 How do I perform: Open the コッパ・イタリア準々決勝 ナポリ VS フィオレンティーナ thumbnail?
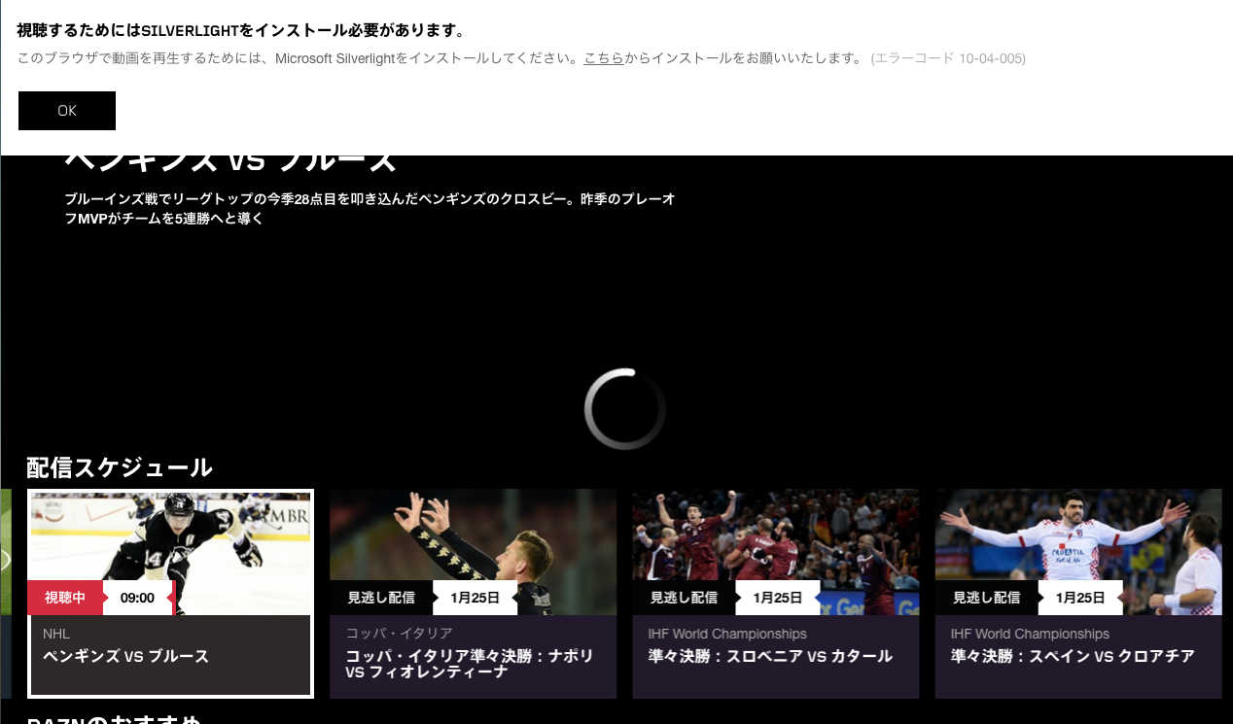[x=473, y=552]
